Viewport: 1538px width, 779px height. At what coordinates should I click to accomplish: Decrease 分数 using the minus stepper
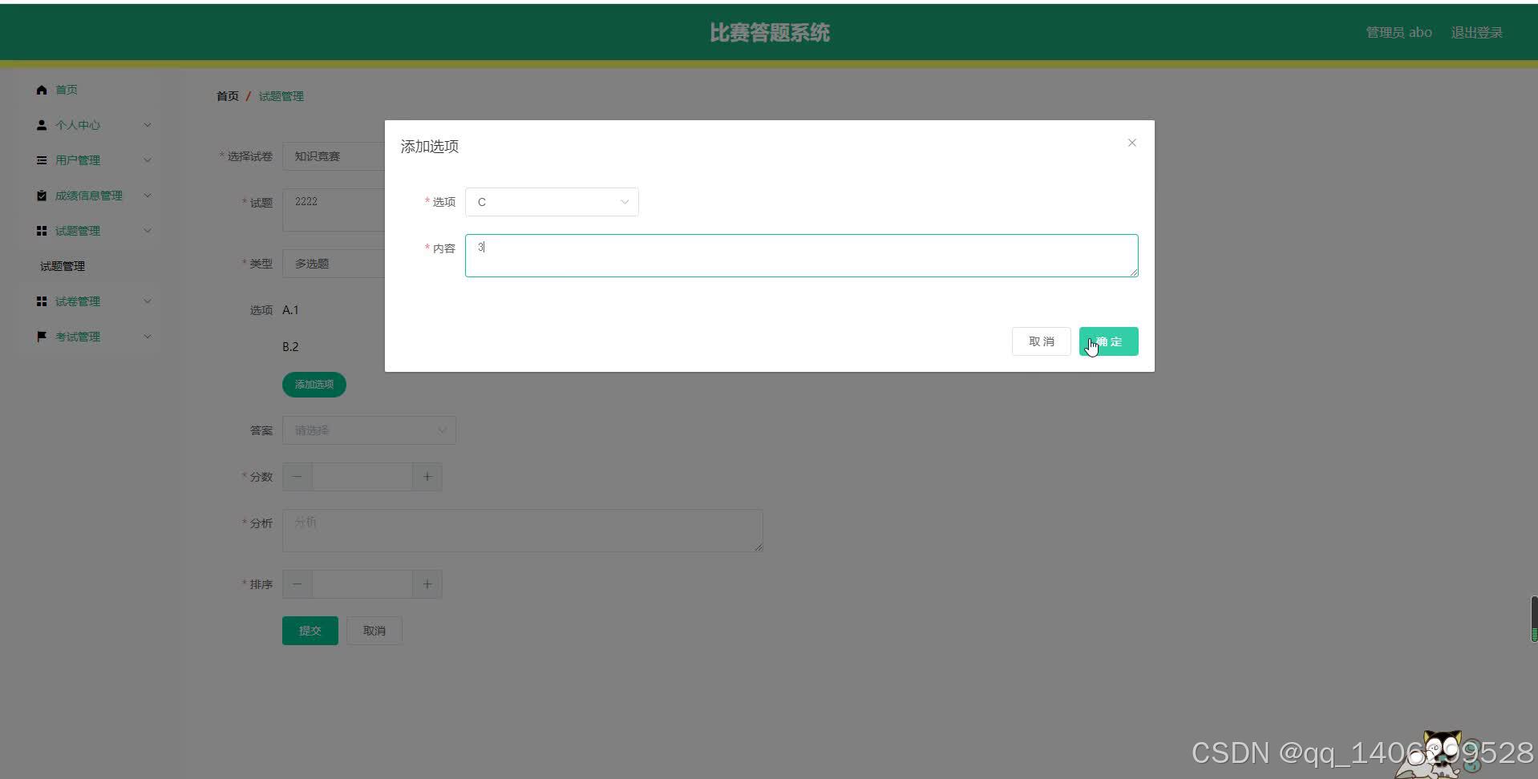point(296,476)
